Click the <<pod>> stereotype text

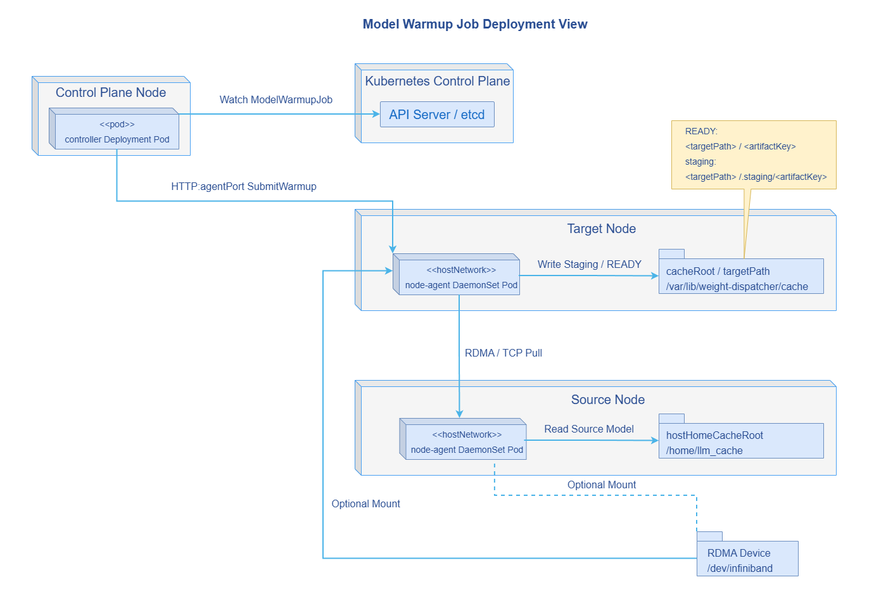coord(117,124)
